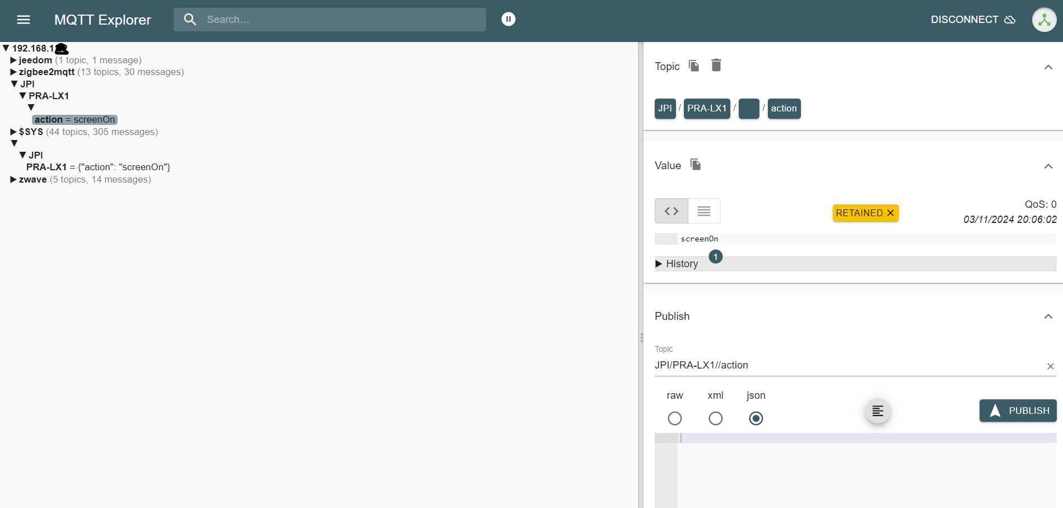Screen dimensions: 1063x508
Task: Select the json payload format
Action: click(756, 418)
